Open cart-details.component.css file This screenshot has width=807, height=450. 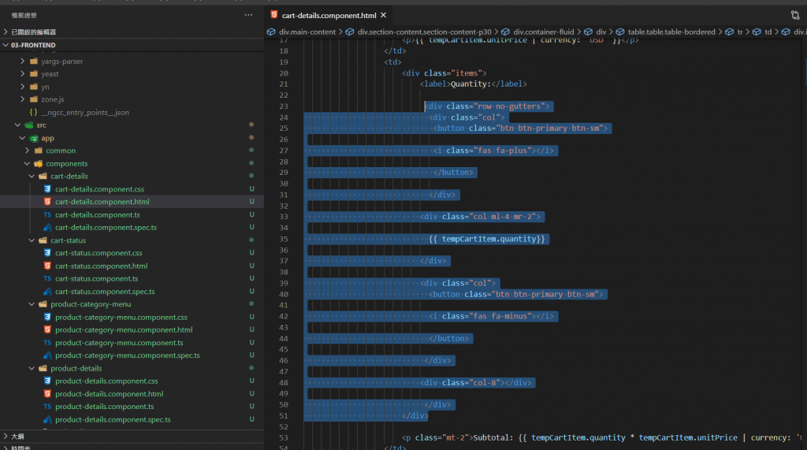point(99,189)
